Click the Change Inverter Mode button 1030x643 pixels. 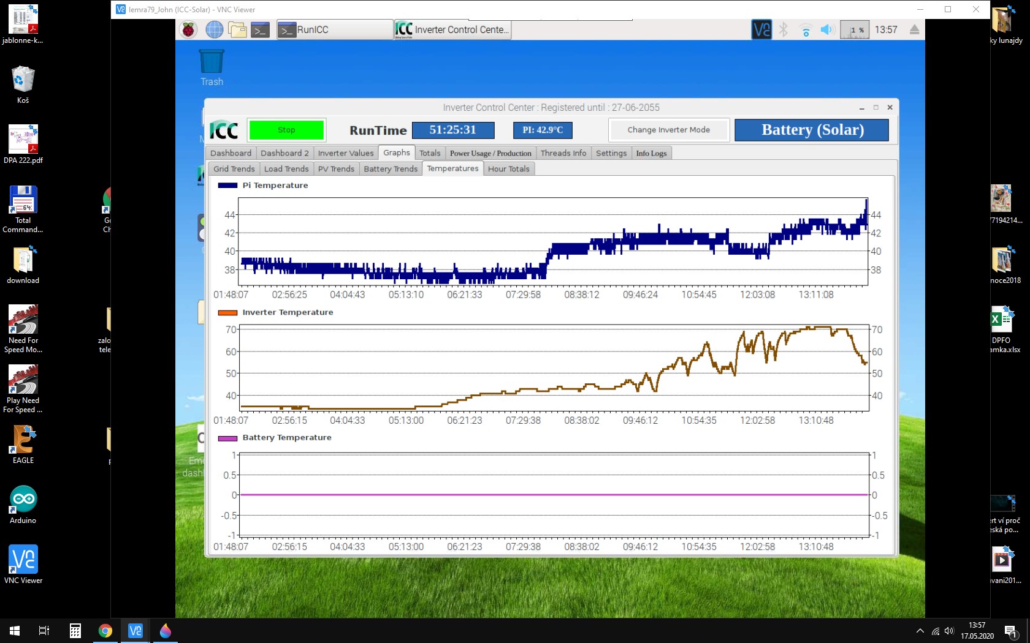pyautogui.click(x=668, y=130)
